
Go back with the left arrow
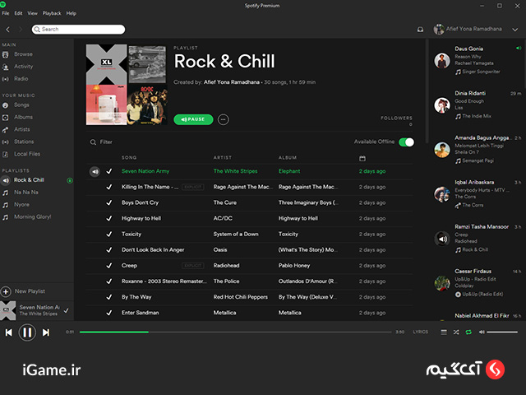8,30
